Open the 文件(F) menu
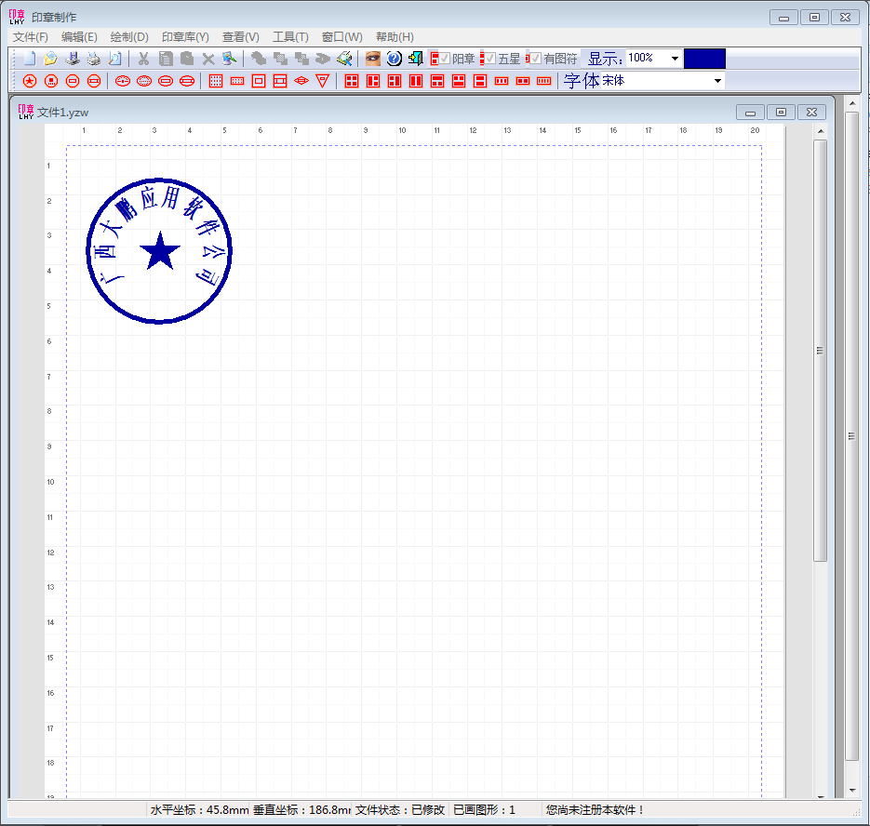Screen dimensions: 870x826 tap(31, 37)
